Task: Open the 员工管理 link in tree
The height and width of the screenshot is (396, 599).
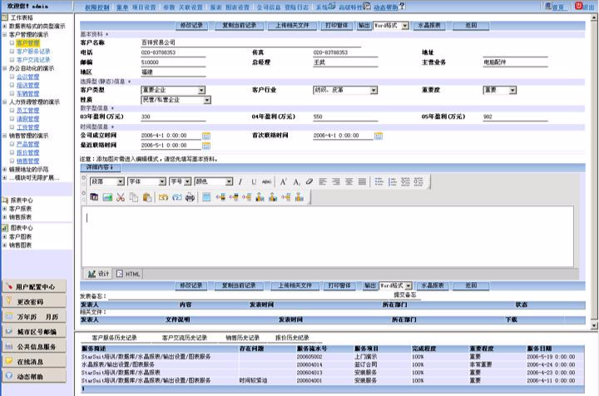Action: (28, 111)
